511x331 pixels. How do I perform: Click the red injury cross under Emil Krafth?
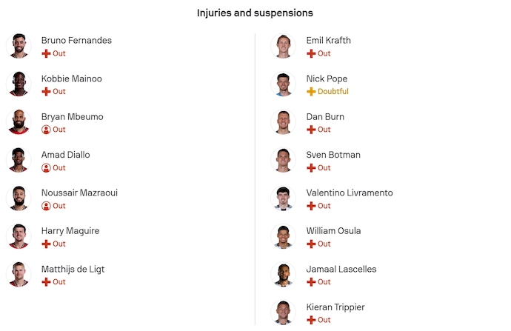pos(311,53)
